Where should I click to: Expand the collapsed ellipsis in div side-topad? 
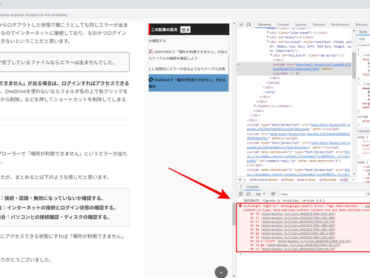tap(314, 32)
